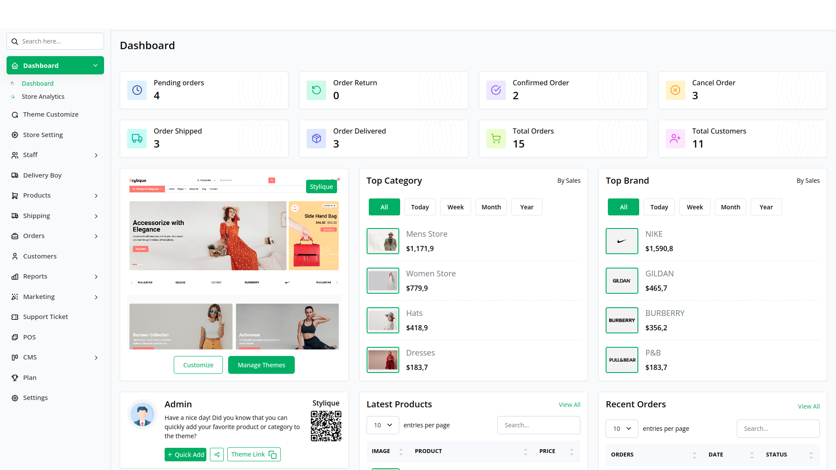Click View All in Recent Orders
This screenshot has width=836, height=470.
pos(809,406)
